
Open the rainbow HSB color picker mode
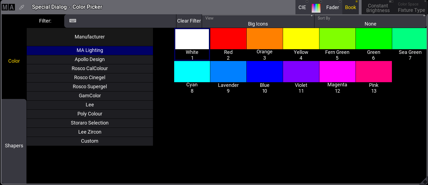click(316, 8)
